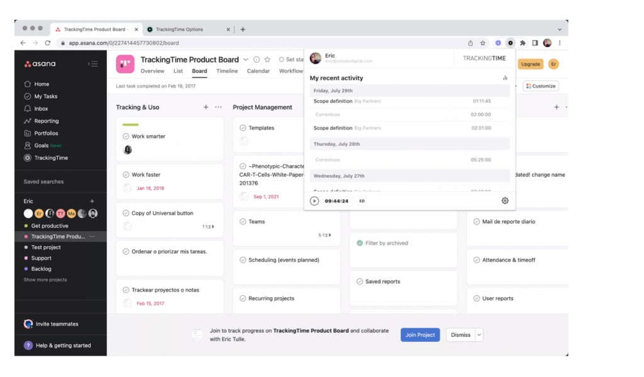The height and width of the screenshot is (377, 644).
Task: Expand the project title dropdown arrow
Action: point(246,60)
